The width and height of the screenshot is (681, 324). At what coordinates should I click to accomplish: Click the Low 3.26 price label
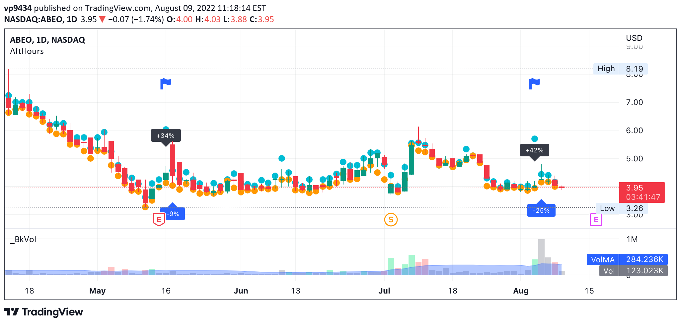622,208
